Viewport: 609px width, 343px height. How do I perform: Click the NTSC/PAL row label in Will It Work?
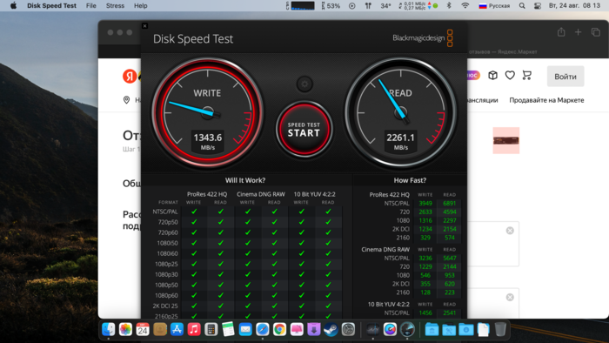pos(165,212)
